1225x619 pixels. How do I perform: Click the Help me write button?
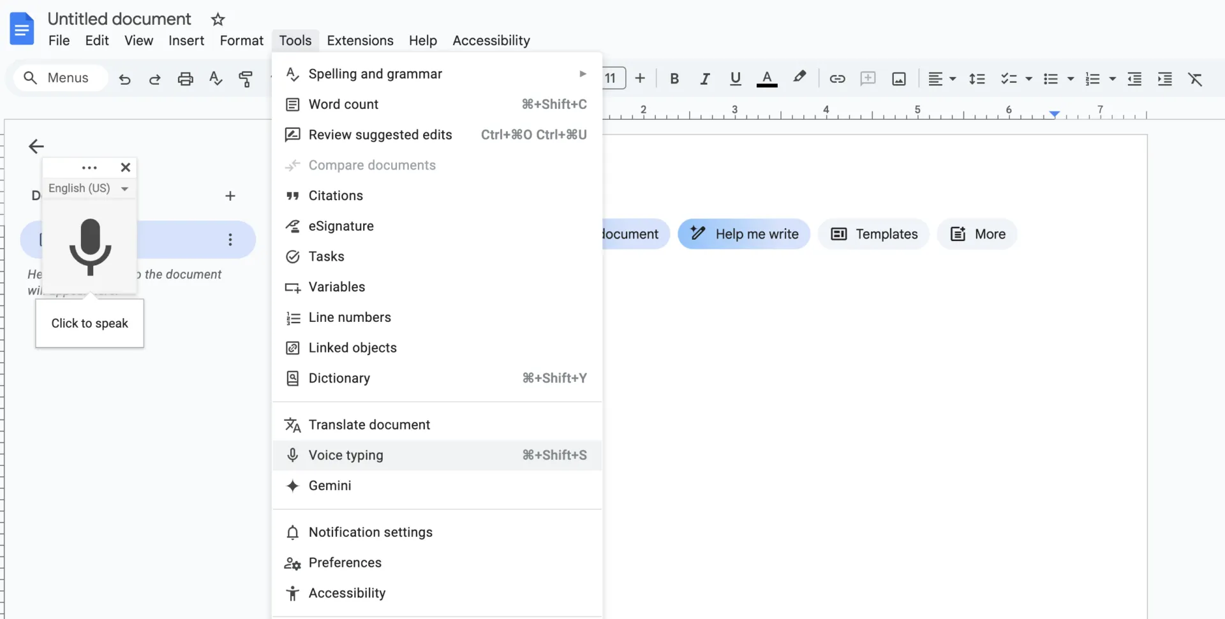coord(744,234)
